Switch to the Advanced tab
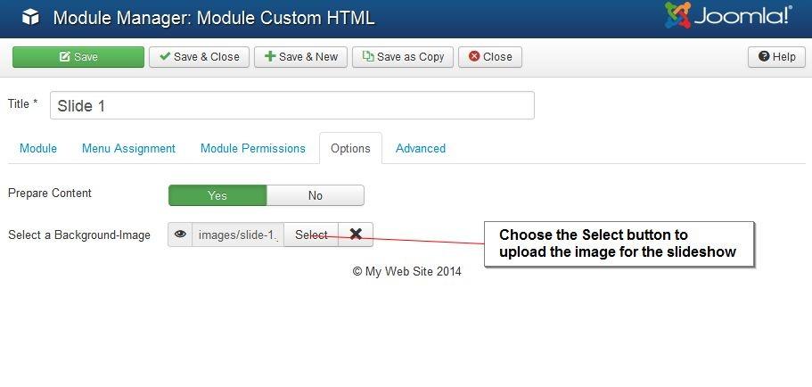 [420, 149]
